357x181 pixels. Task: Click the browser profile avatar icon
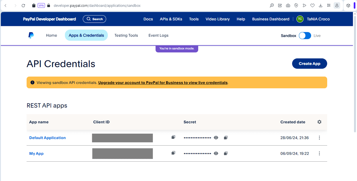tap(337, 5)
